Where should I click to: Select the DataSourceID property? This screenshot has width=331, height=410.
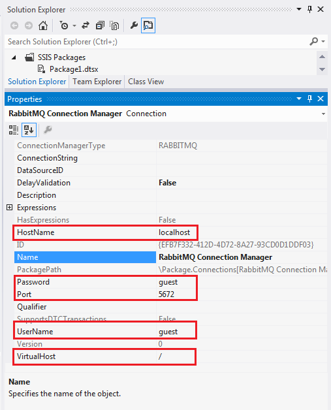point(40,170)
